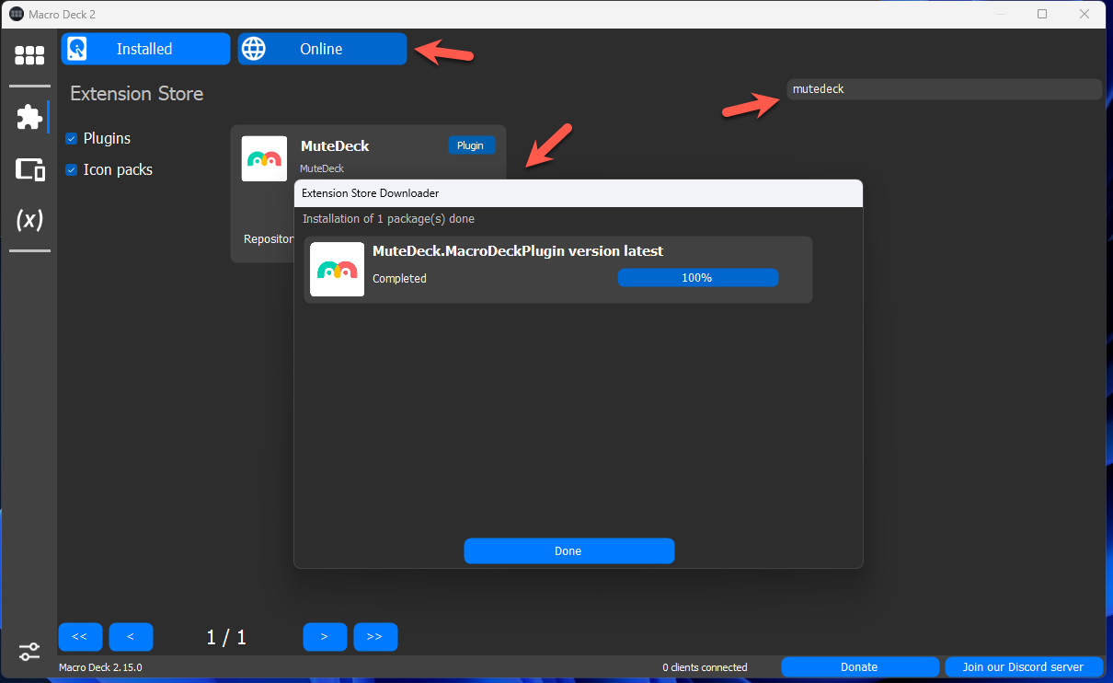Select the MuteDeck card title
Image resolution: width=1113 pixels, height=683 pixels.
tap(335, 145)
